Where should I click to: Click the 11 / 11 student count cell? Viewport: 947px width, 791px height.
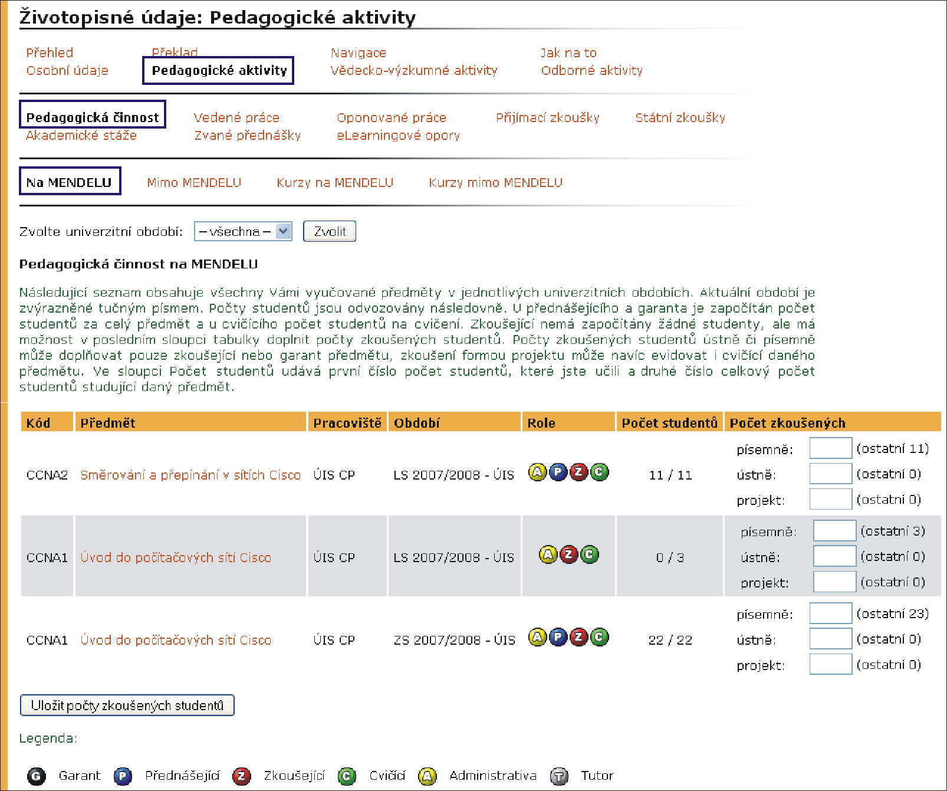click(x=670, y=475)
